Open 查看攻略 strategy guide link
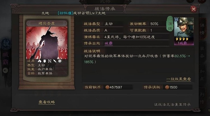This screenshot has width=210, height=116. [47, 102]
